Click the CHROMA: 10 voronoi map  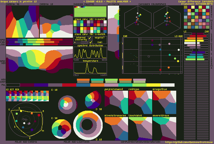56,22
